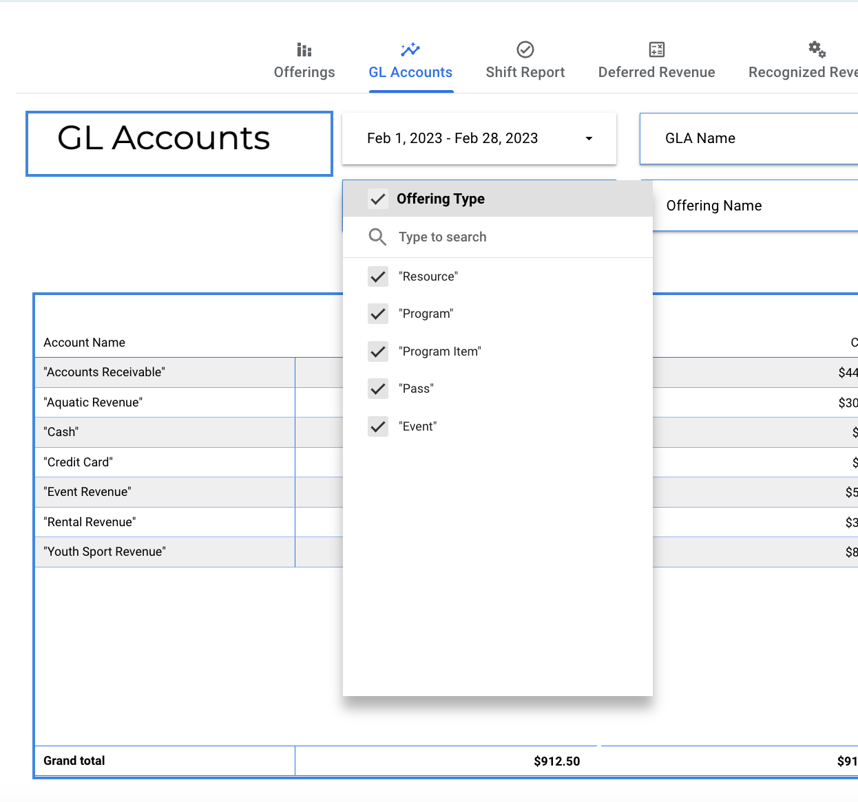Uncheck the "Program" checkbox

[378, 314]
